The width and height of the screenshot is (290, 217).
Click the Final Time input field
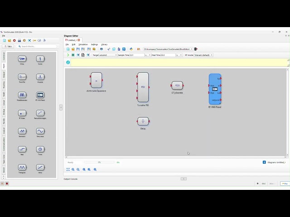[x=168, y=55]
